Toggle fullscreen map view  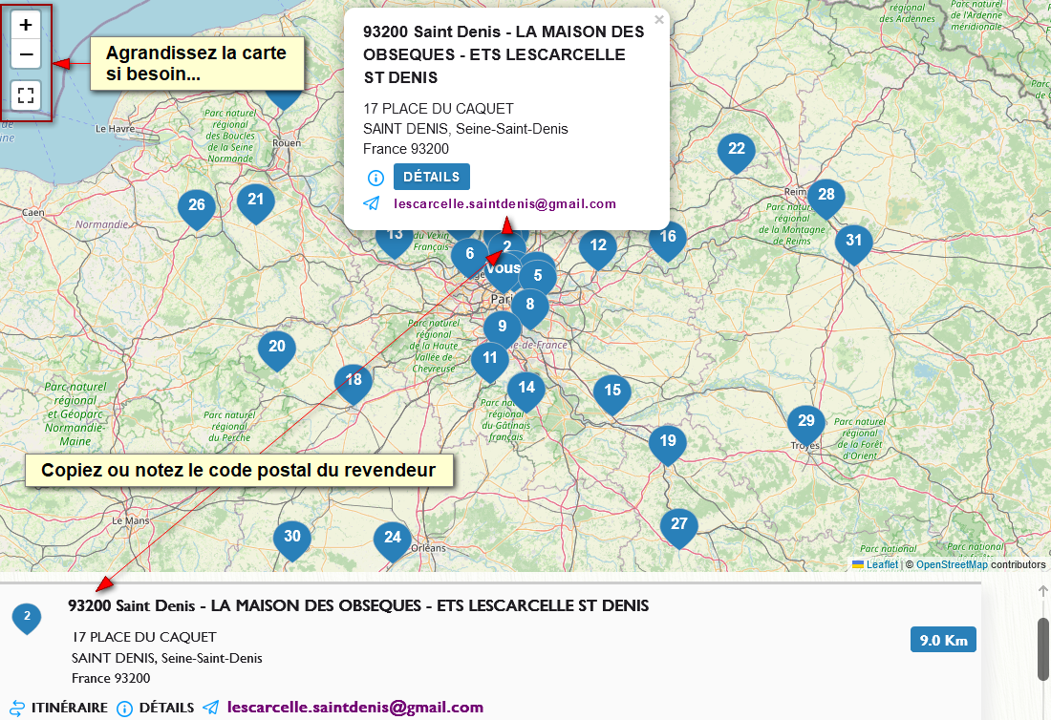click(26, 95)
